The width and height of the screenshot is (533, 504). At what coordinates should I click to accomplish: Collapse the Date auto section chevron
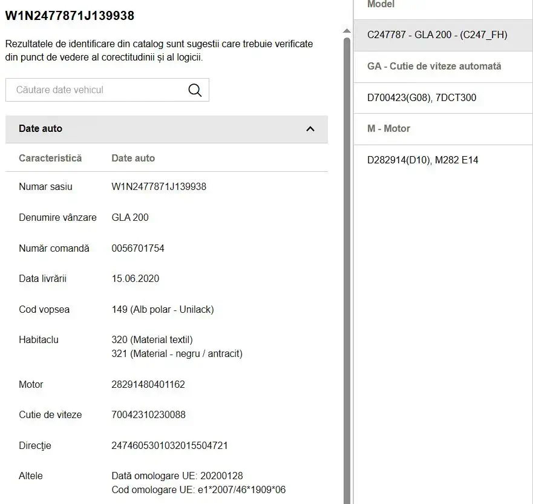pos(310,129)
